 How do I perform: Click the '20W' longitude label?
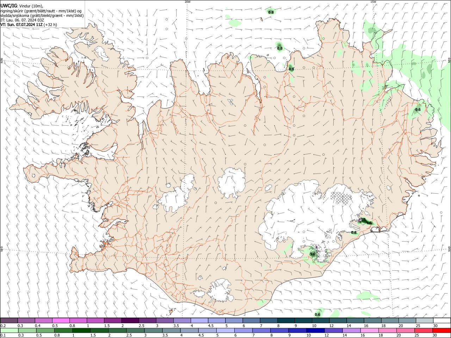pyautogui.click(x=187, y=2)
